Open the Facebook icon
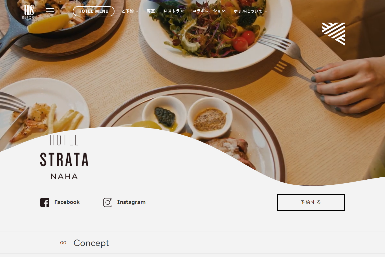Screen dimensions: 385x257 (x=45, y=202)
